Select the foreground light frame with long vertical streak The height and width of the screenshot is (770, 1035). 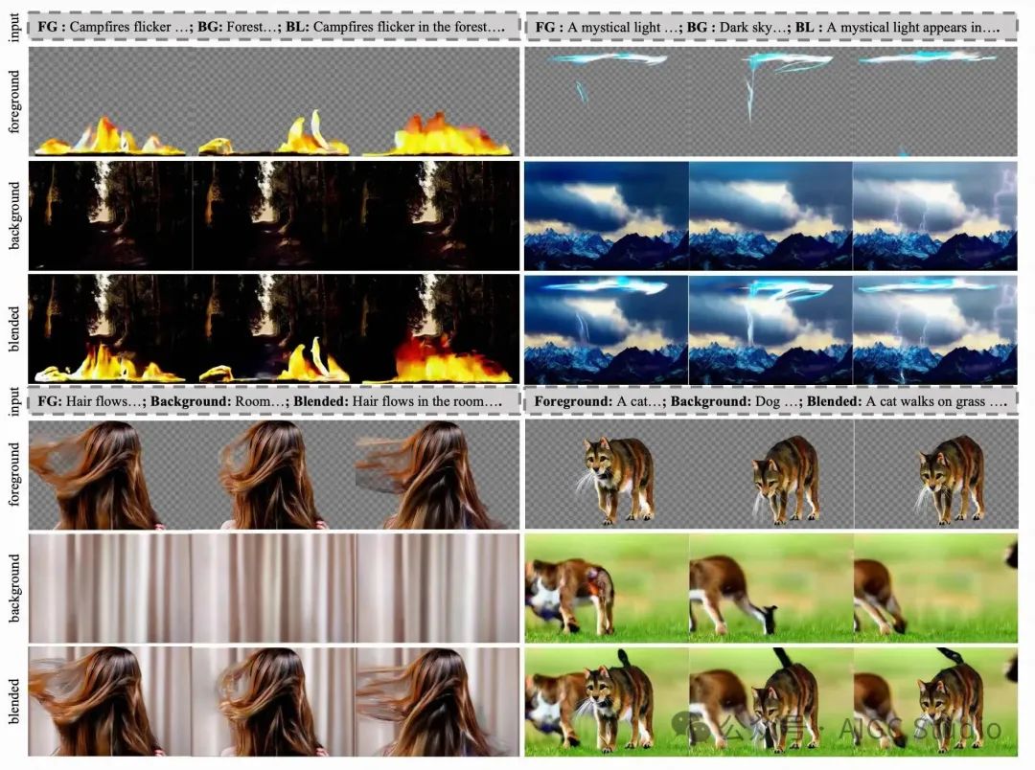(770, 102)
